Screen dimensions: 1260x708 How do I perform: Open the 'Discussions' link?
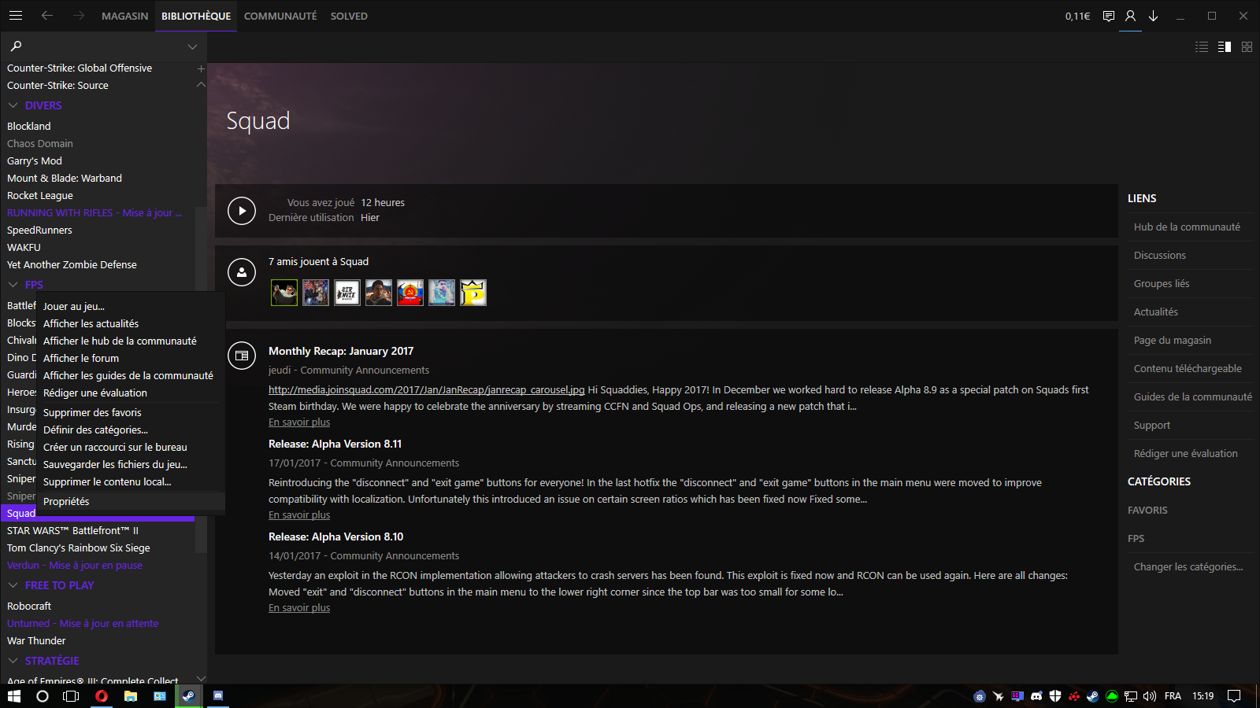point(1159,255)
